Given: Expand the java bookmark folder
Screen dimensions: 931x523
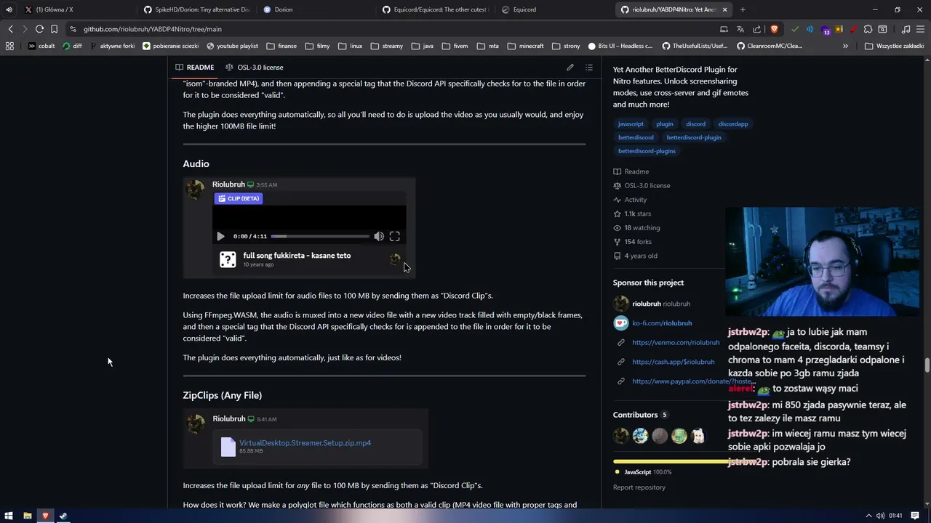Looking at the screenshot, I should point(422,46).
